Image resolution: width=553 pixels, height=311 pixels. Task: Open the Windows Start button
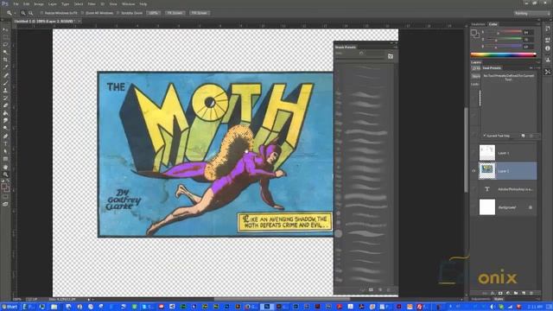(x=10, y=307)
